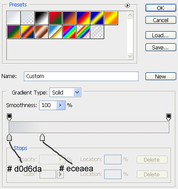Image resolution: width=178 pixels, height=189 pixels.
Task: Select the black to white gradient preset
Action: point(41,18)
